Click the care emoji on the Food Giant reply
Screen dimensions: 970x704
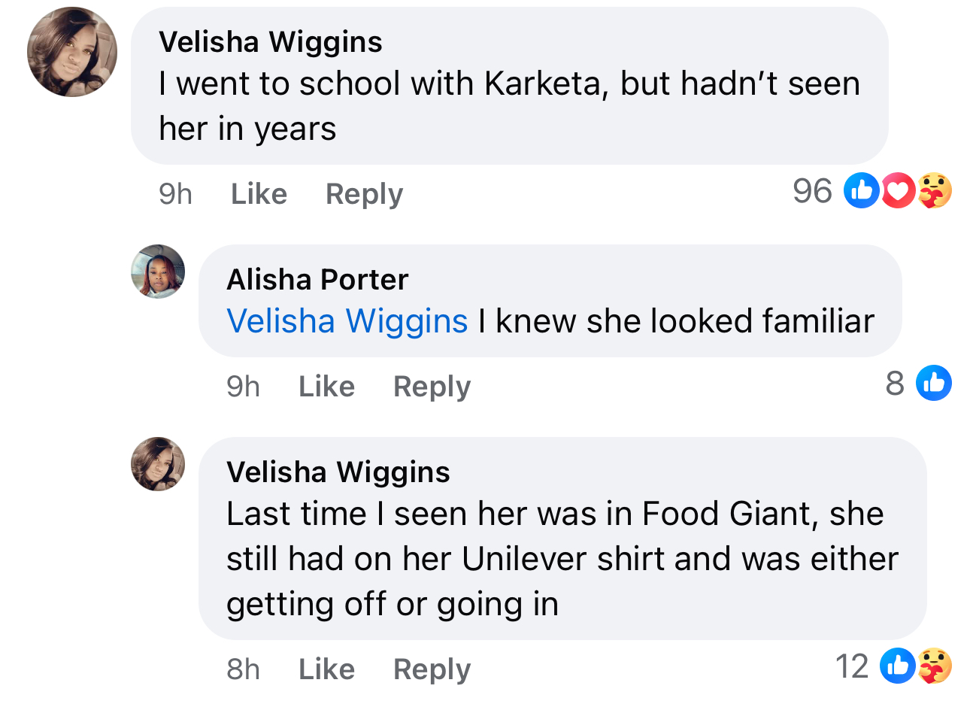pyautogui.click(x=935, y=666)
